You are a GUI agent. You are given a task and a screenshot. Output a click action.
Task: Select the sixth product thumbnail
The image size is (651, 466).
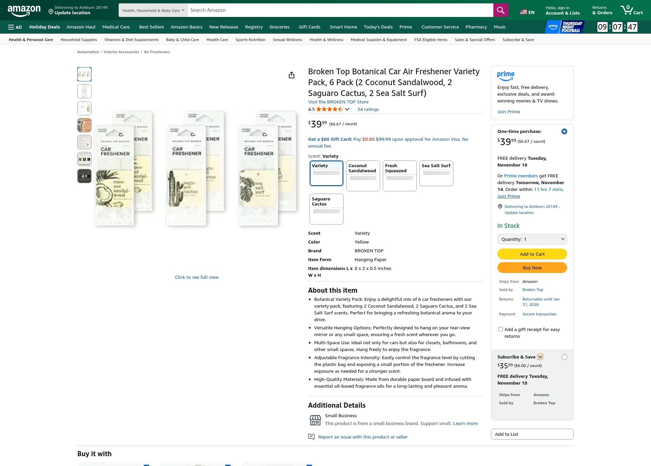coord(84,159)
